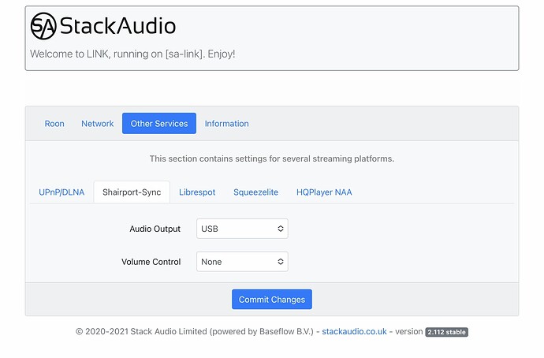Image resolution: width=544 pixels, height=358 pixels.
Task: Switch to the Network tab
Action: click(x=98, y=124)
